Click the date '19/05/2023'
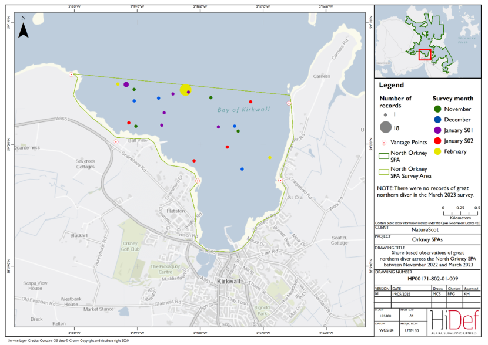 (x=401, y=294)
